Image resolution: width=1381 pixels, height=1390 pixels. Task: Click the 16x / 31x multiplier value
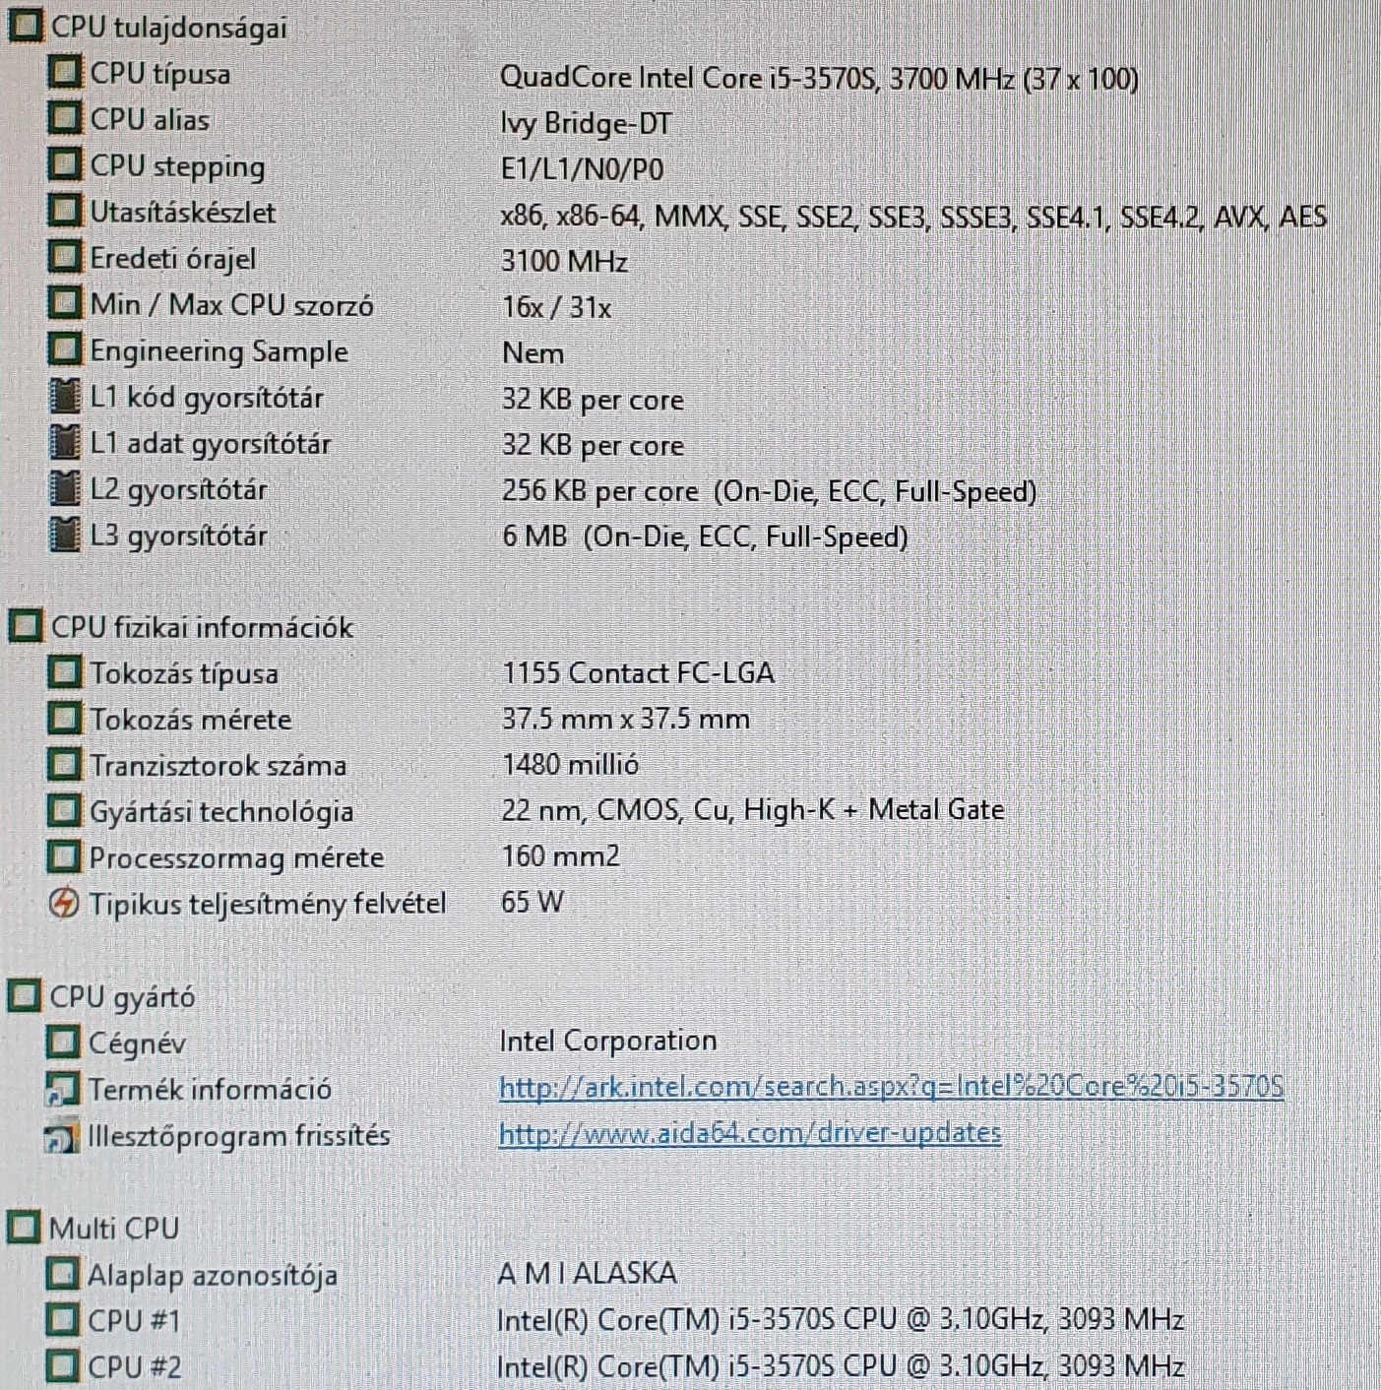[556, 307]
